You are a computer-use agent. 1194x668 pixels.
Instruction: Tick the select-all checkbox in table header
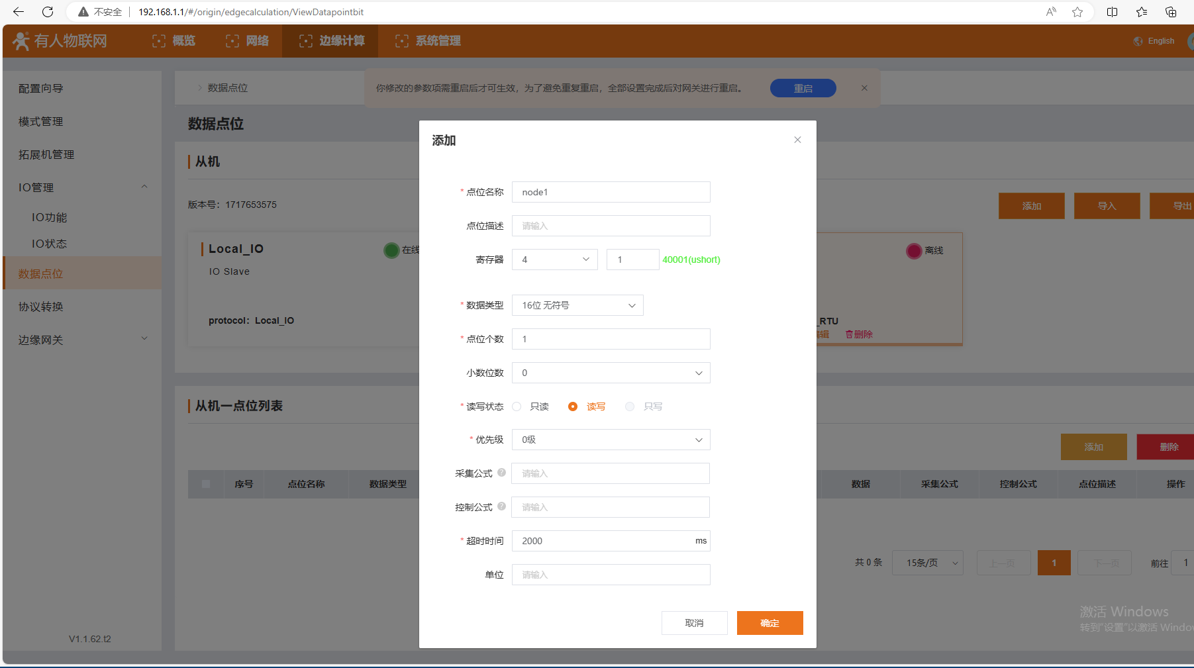tap(206, 484)
